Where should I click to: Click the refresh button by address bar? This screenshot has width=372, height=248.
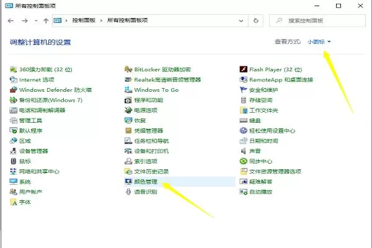point(255,20)
